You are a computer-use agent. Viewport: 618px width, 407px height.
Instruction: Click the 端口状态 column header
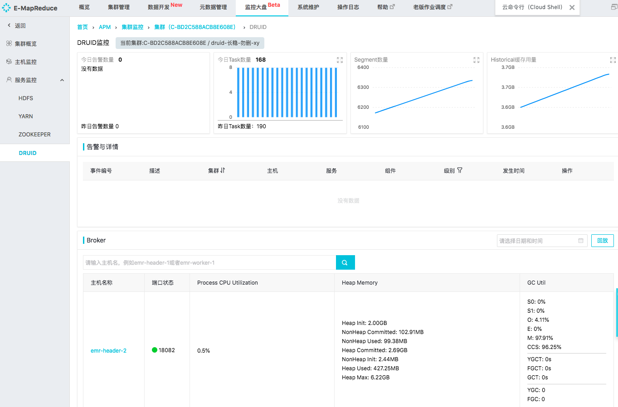click(x=163, y=283)
